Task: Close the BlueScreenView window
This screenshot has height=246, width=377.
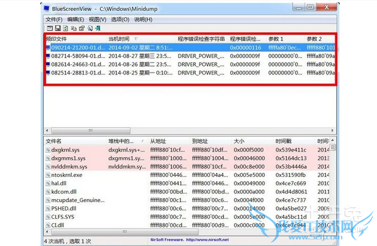Action: point(326,7)
